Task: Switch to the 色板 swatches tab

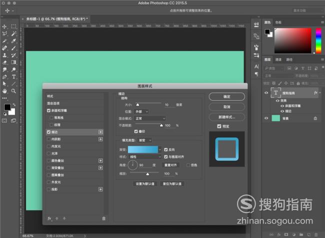Action: coord(278,22)
